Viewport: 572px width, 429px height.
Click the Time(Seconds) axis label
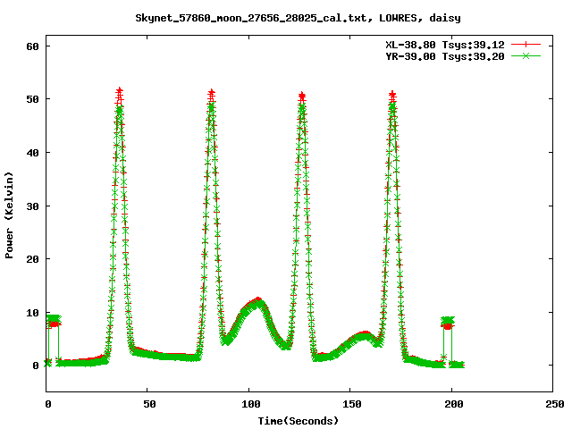pyautogui.click(x=298, y=421)
